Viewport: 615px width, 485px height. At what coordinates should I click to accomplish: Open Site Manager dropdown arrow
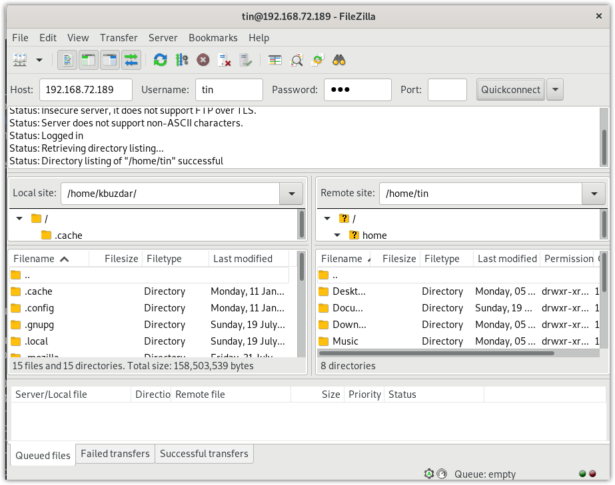point(39,61)
